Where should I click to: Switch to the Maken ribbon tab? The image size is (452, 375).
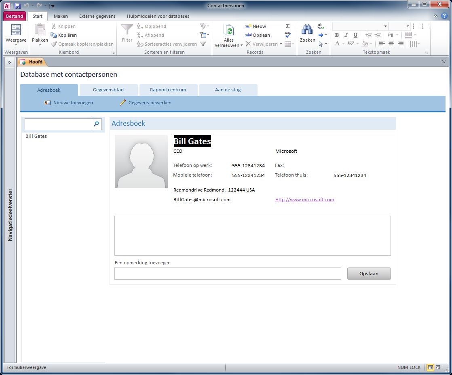pos(61,16)
